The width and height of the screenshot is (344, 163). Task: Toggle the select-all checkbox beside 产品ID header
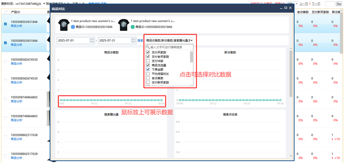point(6,12)
